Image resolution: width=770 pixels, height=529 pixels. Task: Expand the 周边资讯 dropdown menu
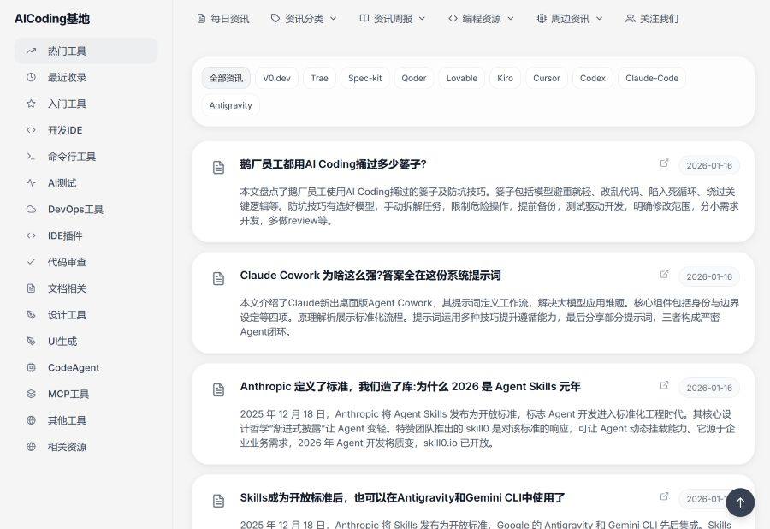[570, 18]
